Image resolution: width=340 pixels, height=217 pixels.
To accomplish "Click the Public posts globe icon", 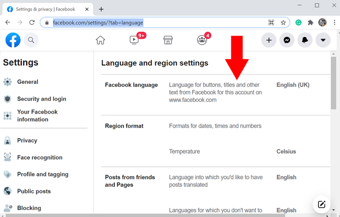I will coord(8,191).
